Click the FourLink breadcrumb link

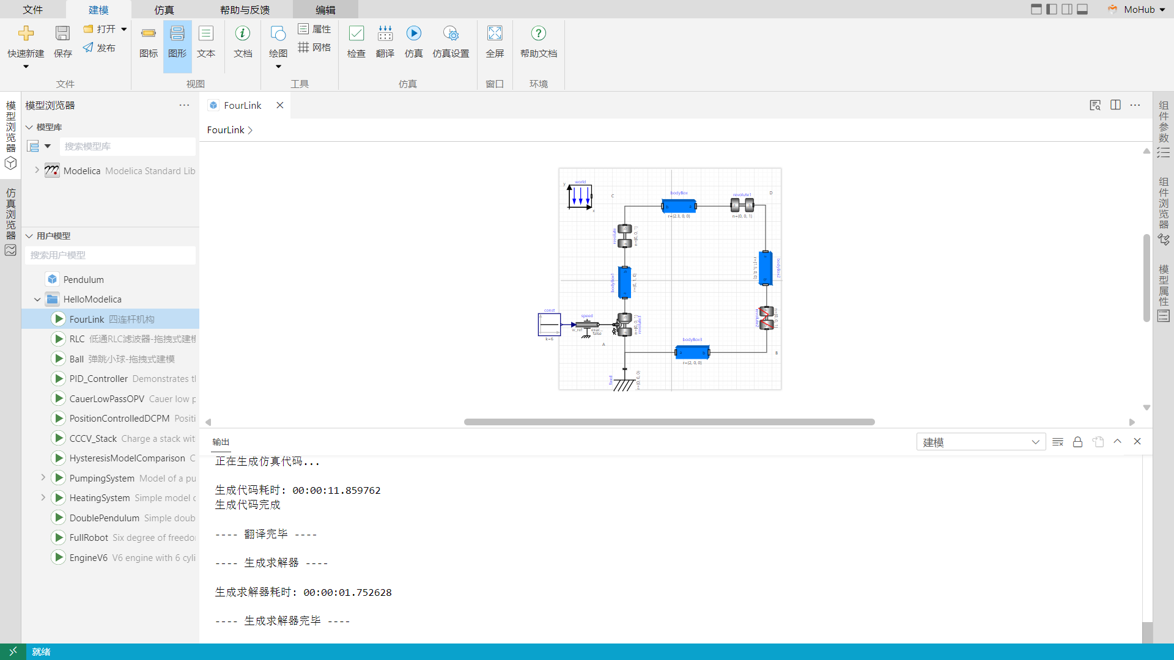click(x=226, y=130)
